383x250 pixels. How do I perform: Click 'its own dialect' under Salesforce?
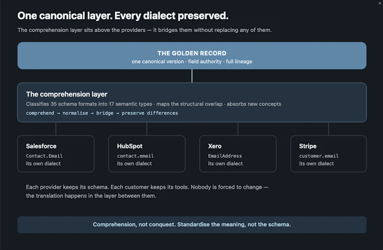(43, 163)
